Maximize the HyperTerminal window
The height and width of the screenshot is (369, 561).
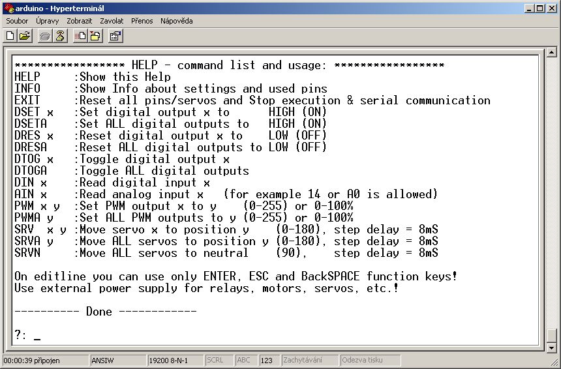(540, 8)
